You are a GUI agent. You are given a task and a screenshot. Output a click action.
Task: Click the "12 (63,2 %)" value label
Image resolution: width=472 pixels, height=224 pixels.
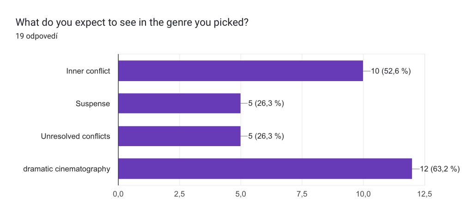440,169
